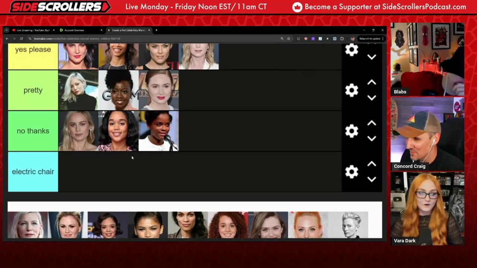Open settings gear for the pretty tier
The image size is (477, 268).
tap(351, 90)
